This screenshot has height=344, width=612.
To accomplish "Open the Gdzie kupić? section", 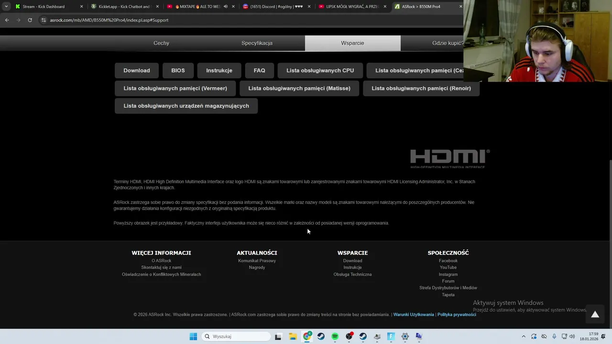I will coord(432,43).
